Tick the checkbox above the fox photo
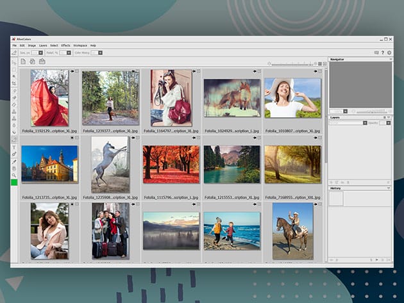Screen dimensions: 404x303 260,71
